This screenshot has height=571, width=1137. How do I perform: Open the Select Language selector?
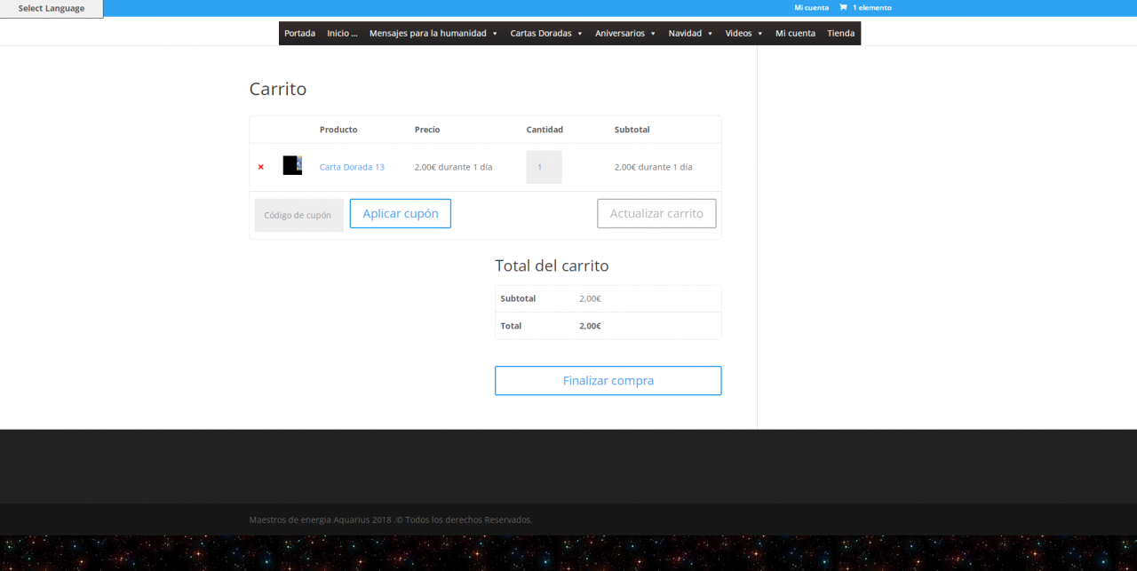[x=52, y=9]
